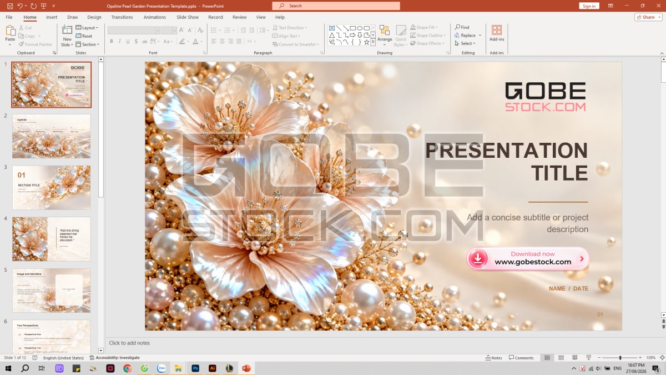Open Chrome from the taskbar
Image resolution: width=666 pixels, height=375 pixels.
pyautogui.click(x=127, y=368)
